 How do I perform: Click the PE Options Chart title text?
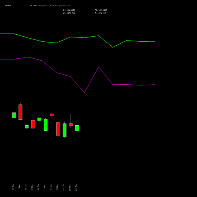click(x=50, y=6)
